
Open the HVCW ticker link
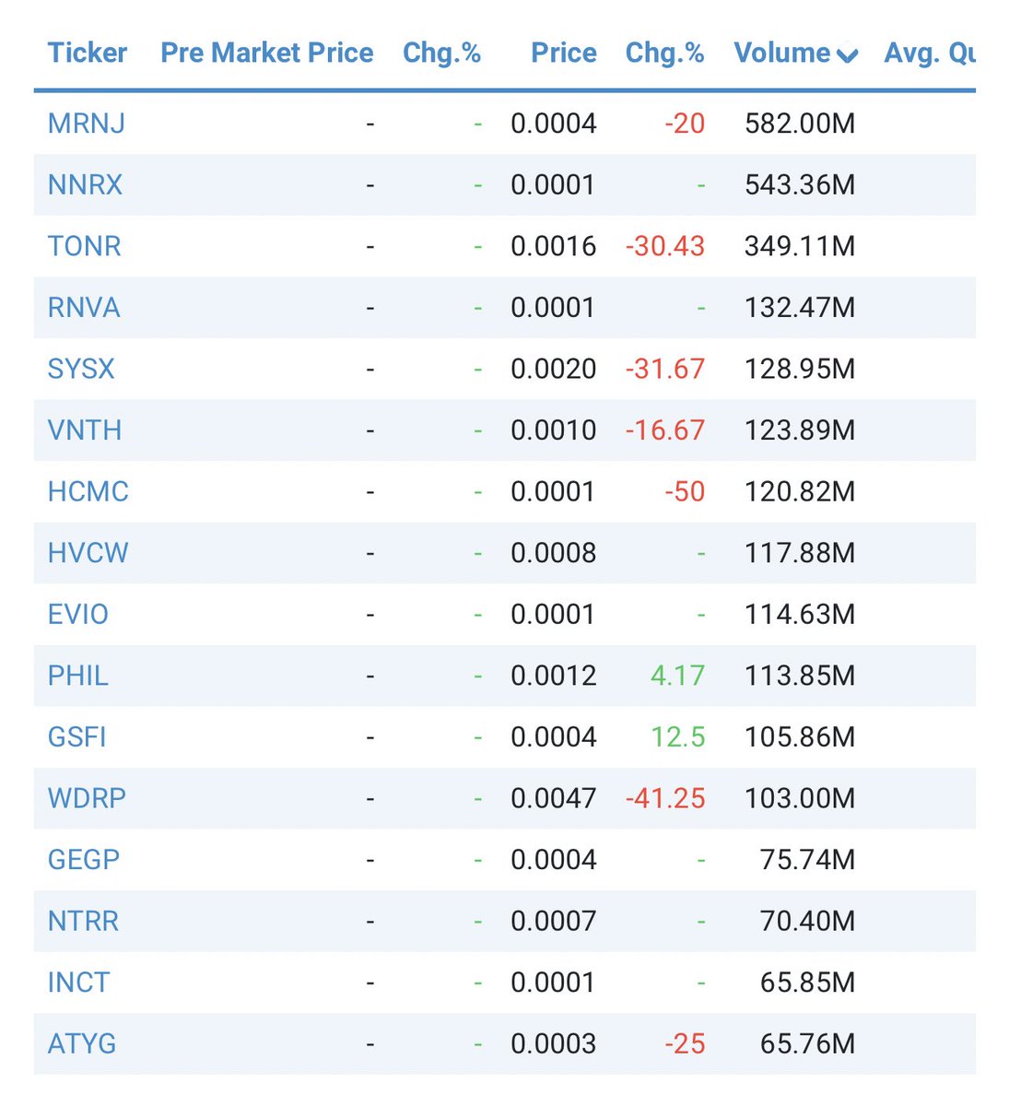(x=88, y=553)
